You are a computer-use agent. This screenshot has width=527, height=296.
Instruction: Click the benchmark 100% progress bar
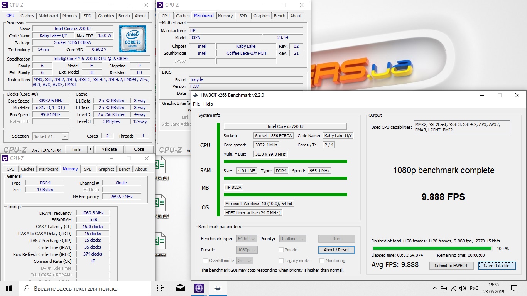coord(432,249)
